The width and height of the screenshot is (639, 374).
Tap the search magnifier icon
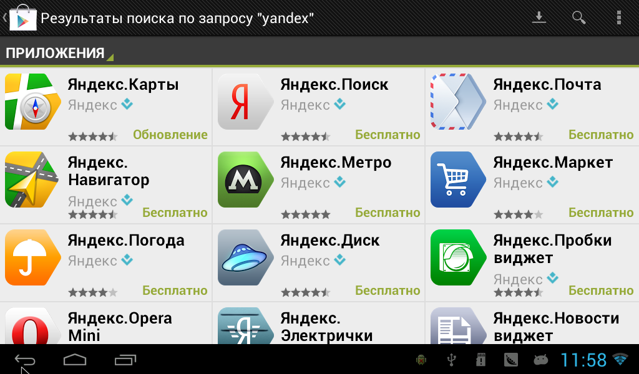click(x=578, y=17)
